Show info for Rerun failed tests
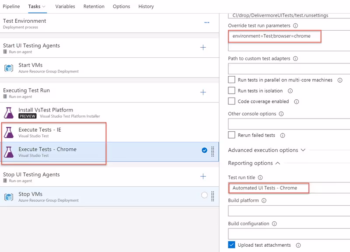This screenshot has height=252, width=350. (x=283, y=136)
